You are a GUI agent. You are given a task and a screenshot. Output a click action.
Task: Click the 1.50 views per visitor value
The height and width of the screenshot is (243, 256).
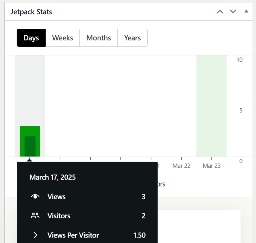coord(140,235)
